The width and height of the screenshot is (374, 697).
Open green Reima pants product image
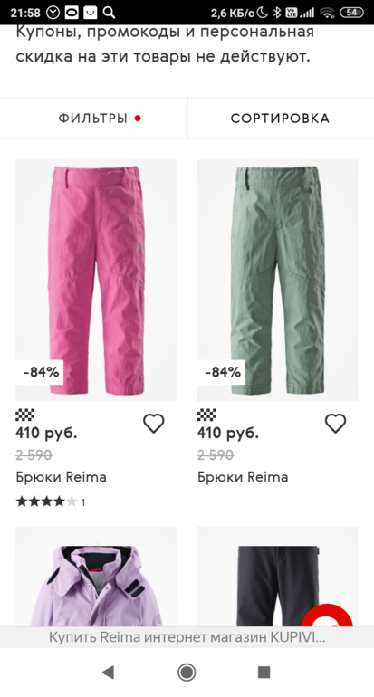278,281
